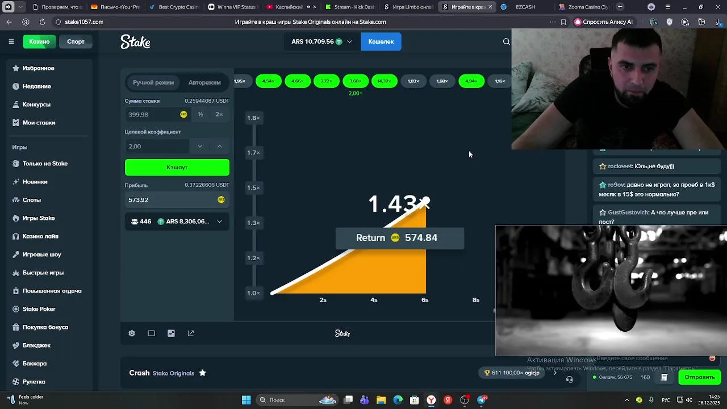Open the balance currency dropdown

coord(321,41)
